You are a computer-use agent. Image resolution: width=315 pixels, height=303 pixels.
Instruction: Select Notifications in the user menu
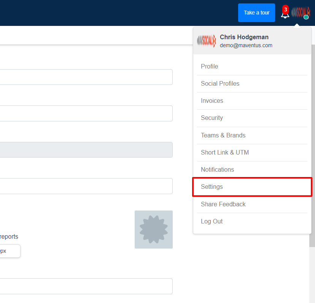pos(217,170)
